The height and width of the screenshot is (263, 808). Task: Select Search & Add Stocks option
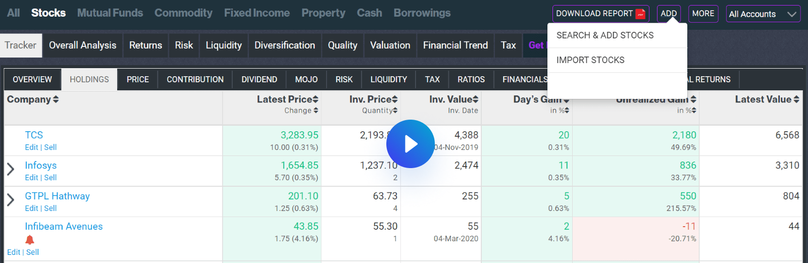(x=605, y=35)
